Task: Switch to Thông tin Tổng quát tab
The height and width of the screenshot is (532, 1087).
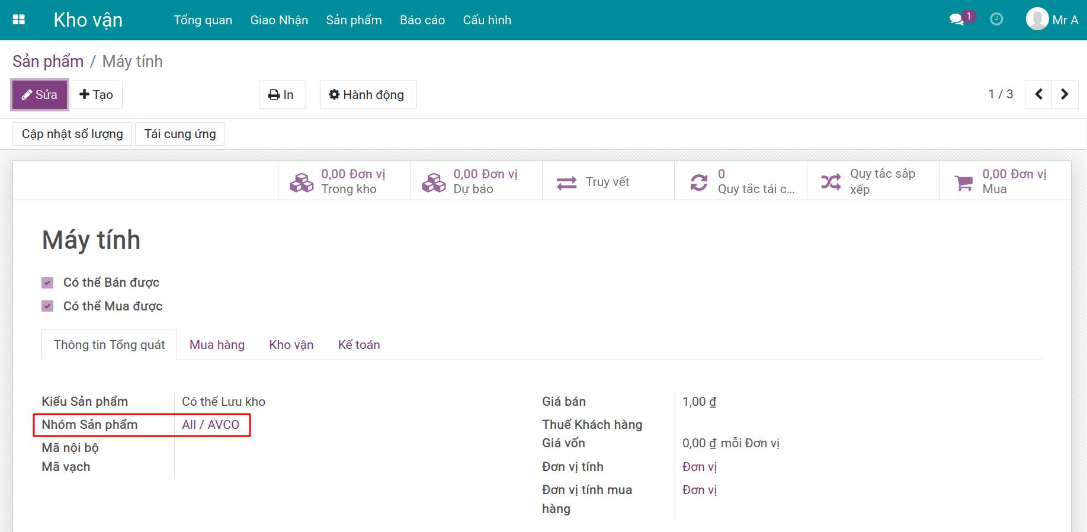Action: click(x=110, y=345)
